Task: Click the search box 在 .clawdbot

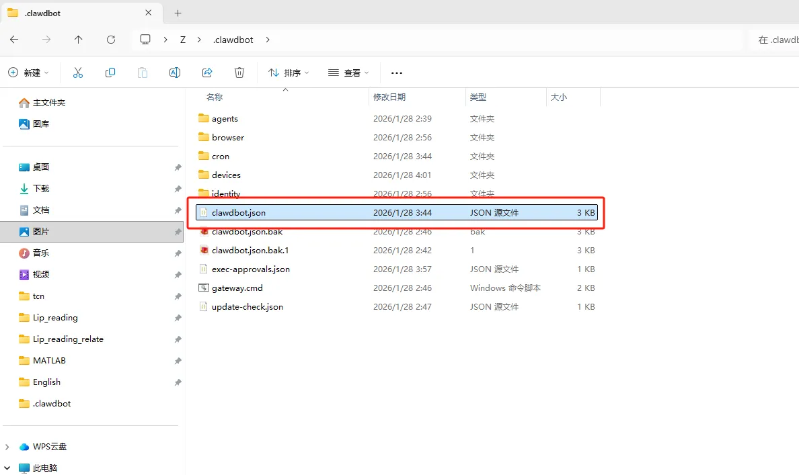Action: 775,40
